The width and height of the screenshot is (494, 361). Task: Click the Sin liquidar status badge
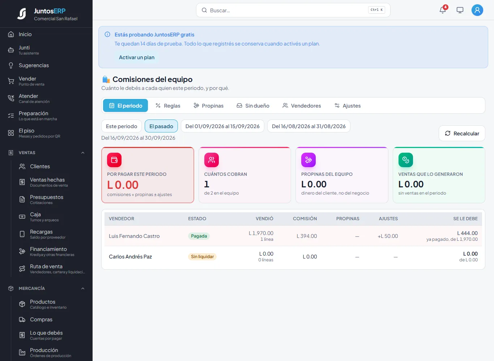click(203, 257)
